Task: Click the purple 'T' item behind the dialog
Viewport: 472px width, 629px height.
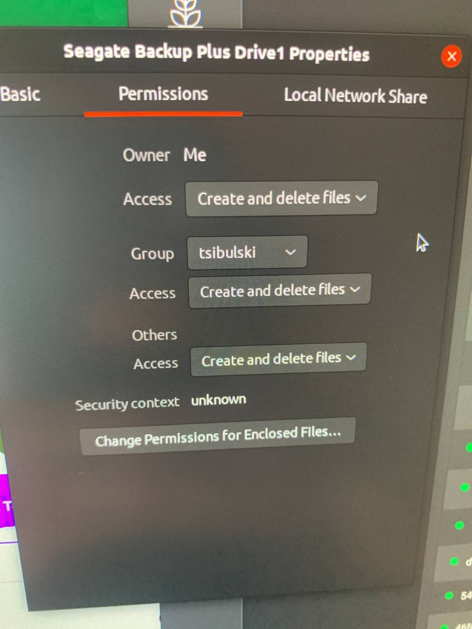Action: coord(7,507)
